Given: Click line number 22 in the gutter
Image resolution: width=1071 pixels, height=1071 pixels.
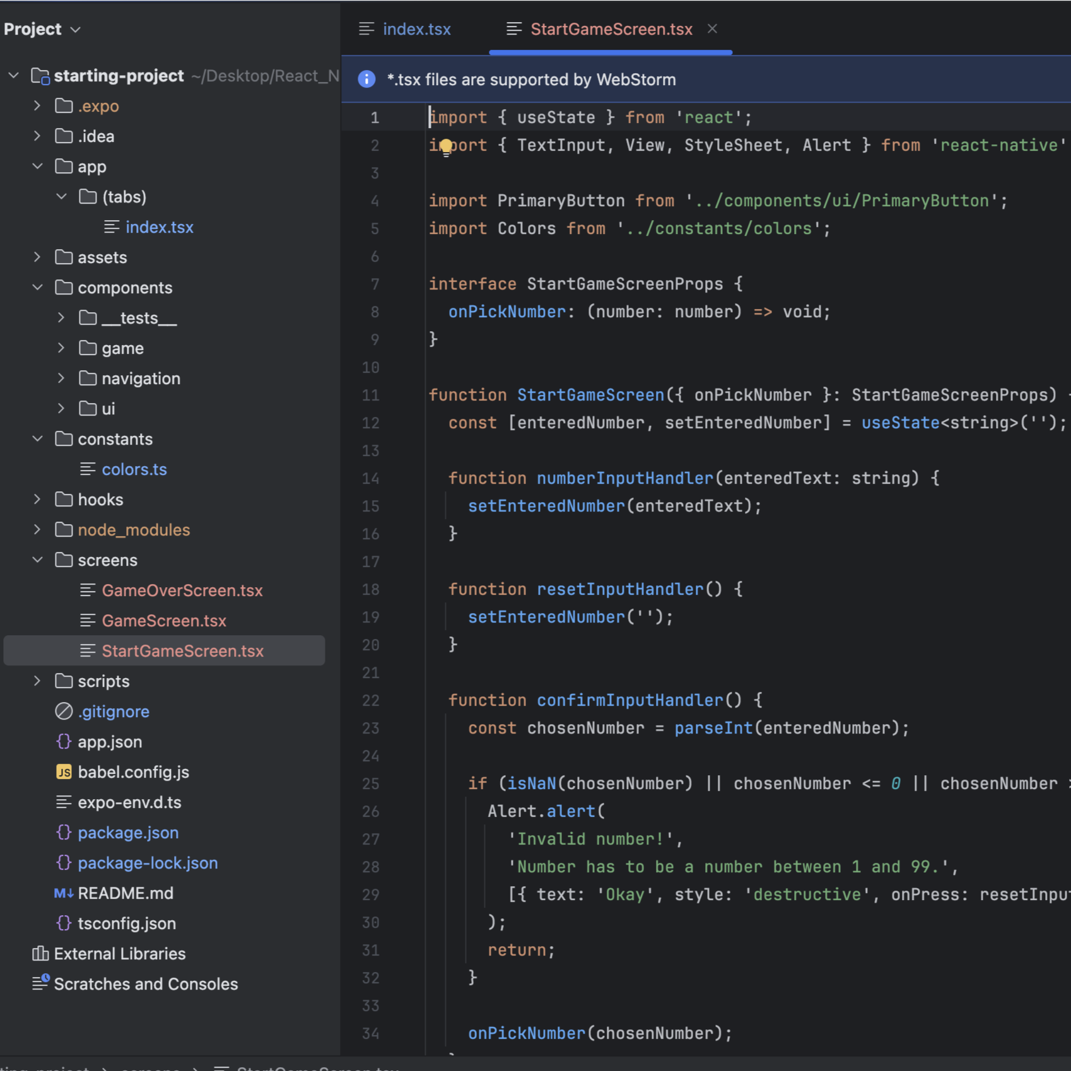Looking at the screenshot, I should pos(371,701).
